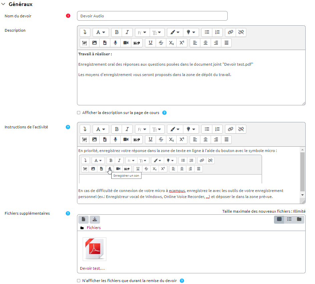Toggle bold in the Description editor
315x284 pixels.
[x=117, y=32]
